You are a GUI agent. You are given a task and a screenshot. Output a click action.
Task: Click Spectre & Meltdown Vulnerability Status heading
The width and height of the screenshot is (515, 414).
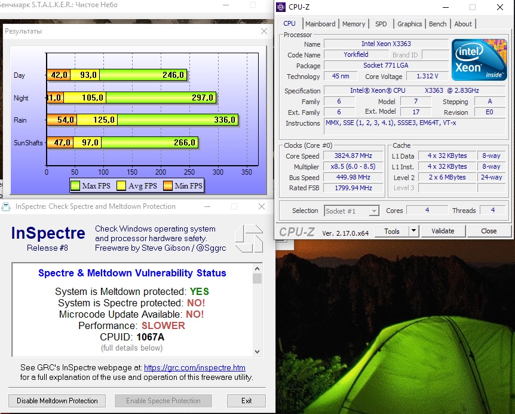pos(132,273)
